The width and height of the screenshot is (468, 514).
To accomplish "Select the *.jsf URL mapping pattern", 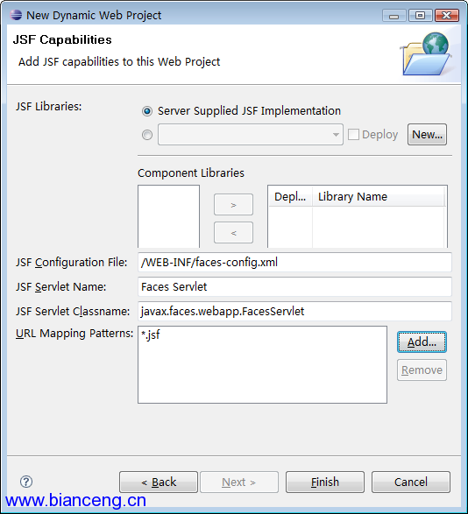I will pyautogui.click(x=151, y=334).
